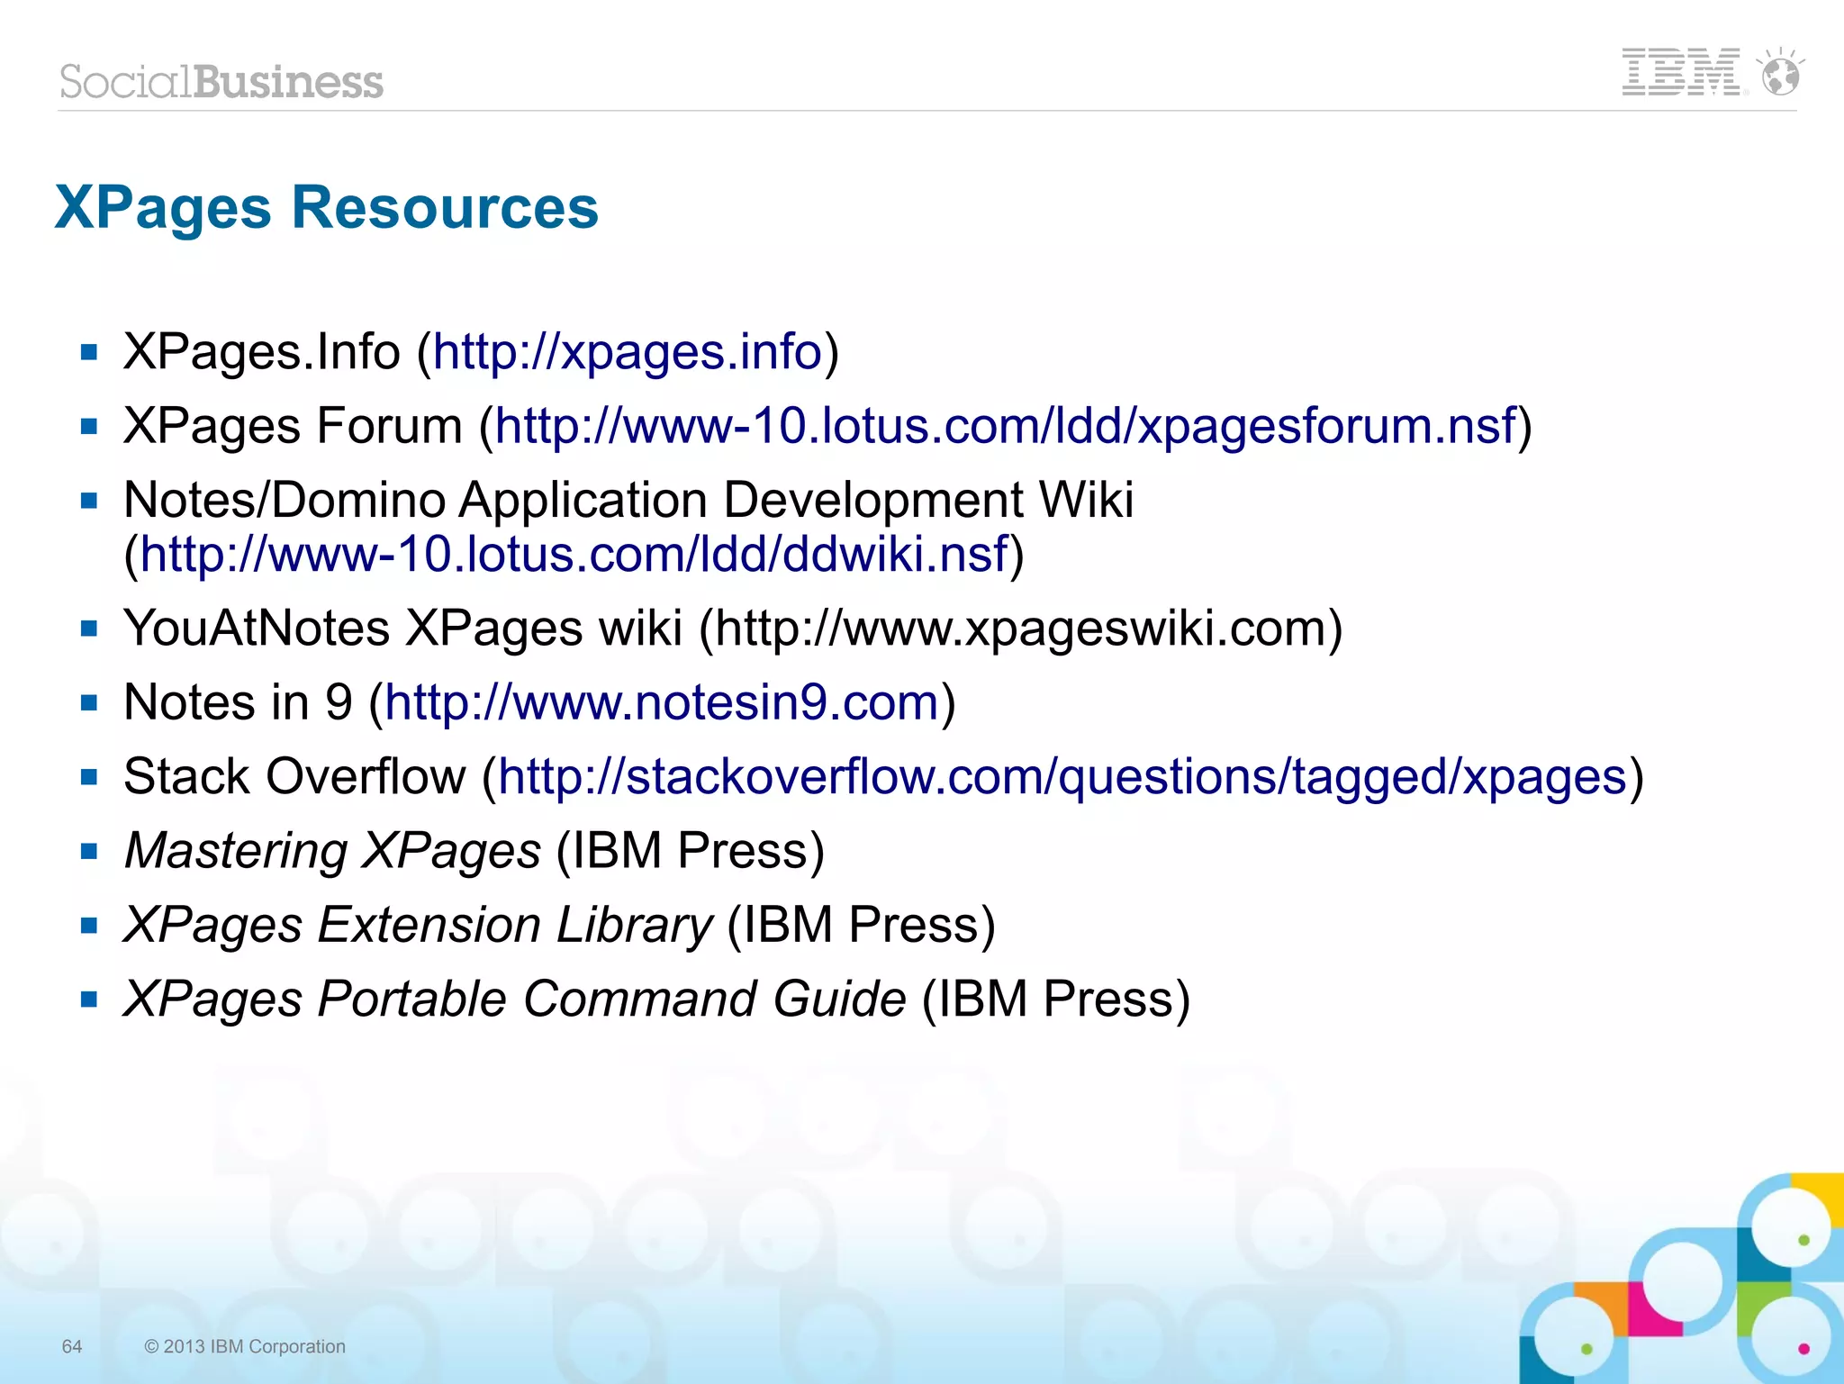Image resolution: width=1844 pixels, height=1384 pixels.
Task: Click the XPages Extension Library book title
Action: pos(419,925)
